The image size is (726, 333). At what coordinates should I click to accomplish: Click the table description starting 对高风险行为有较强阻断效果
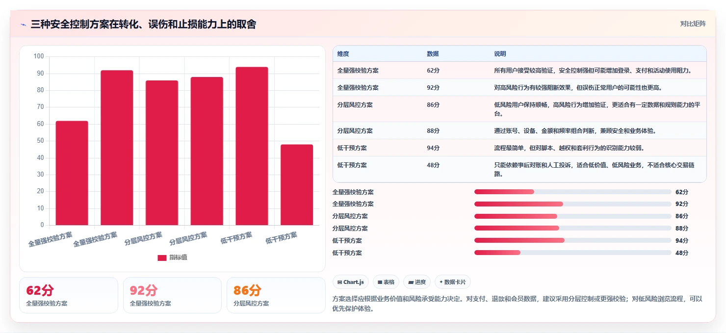tap(578, 87)
